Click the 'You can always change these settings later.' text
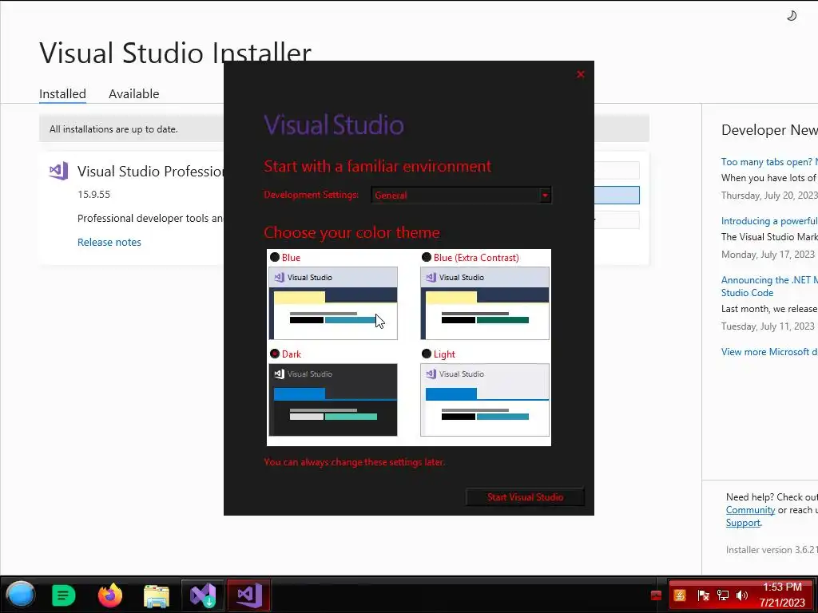Image resolution: width=818 pixels, height=613 pixels. click(x=354, y=462)
